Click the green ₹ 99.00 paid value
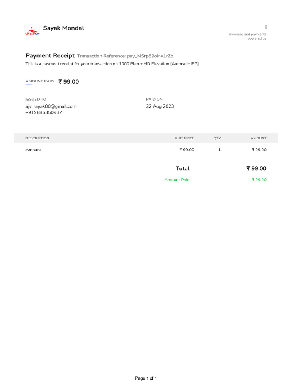Viewport: 292px width, 389px height. (259, 180)
